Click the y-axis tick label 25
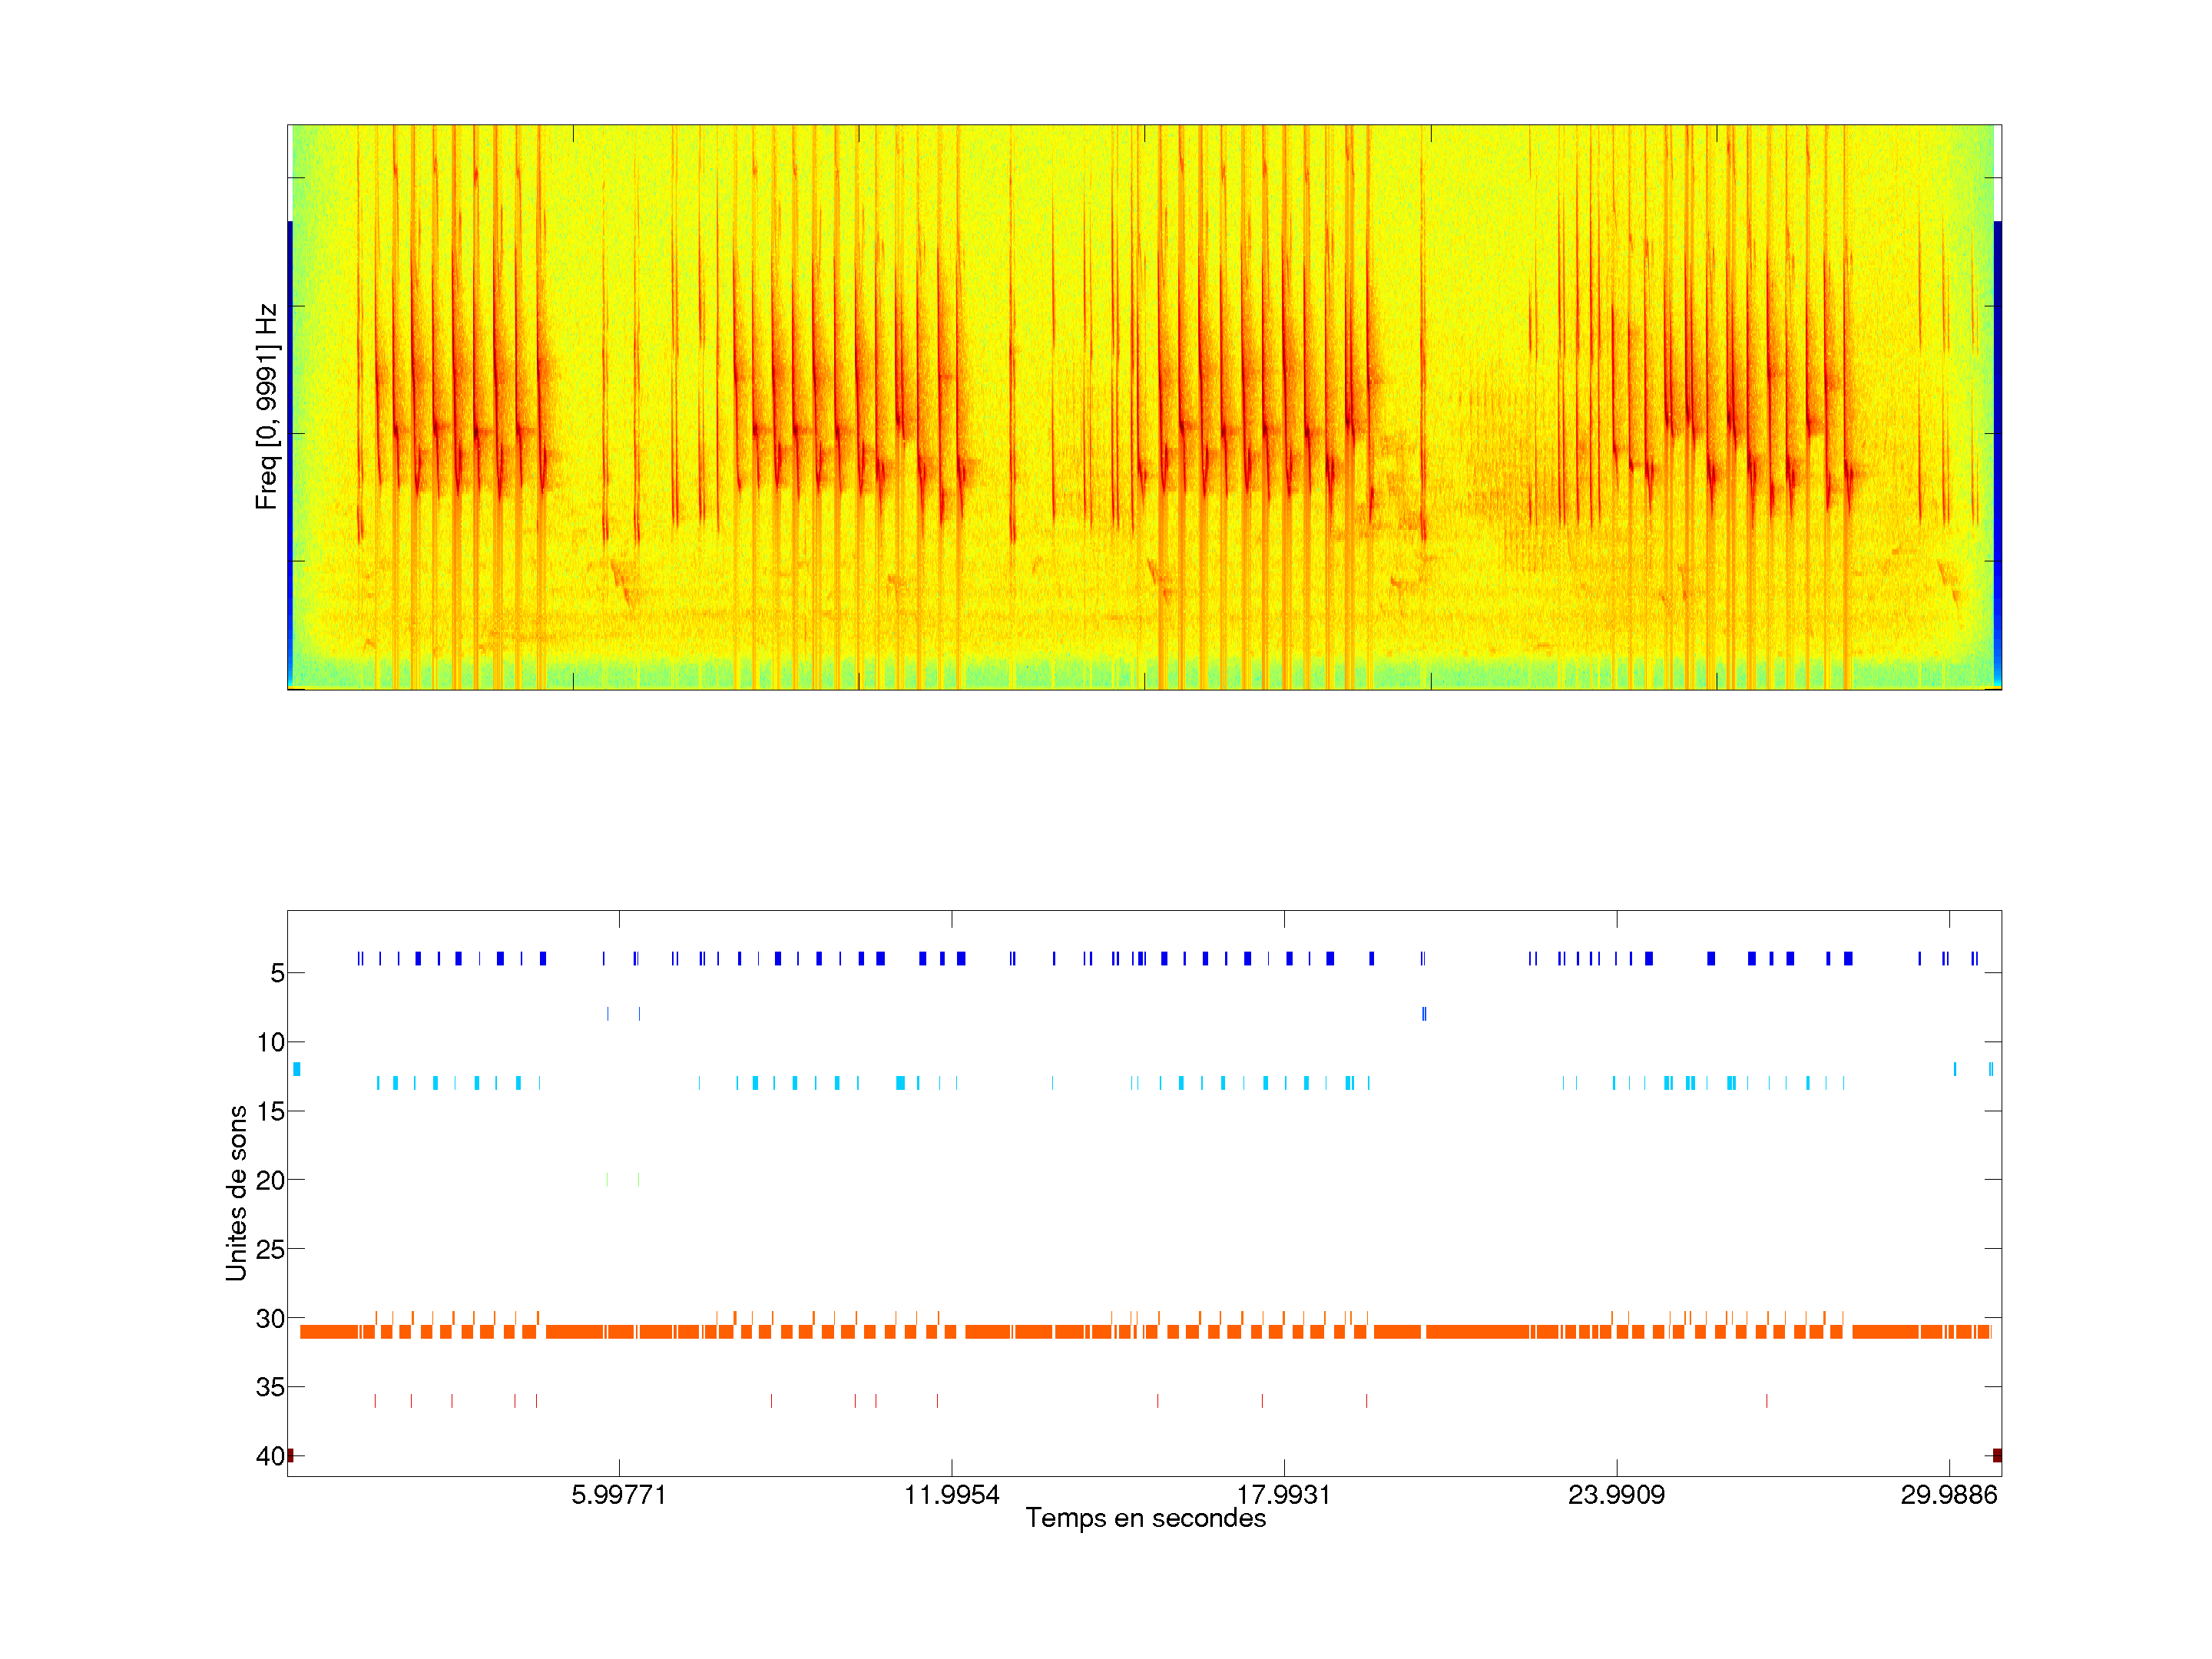The height and width of the screenshot is (1659, 2212). click(270, 1249)
